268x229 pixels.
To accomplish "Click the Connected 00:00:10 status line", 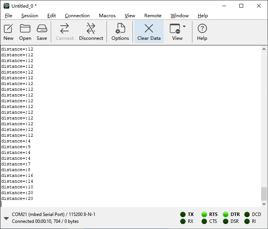I will pos(45,221).
